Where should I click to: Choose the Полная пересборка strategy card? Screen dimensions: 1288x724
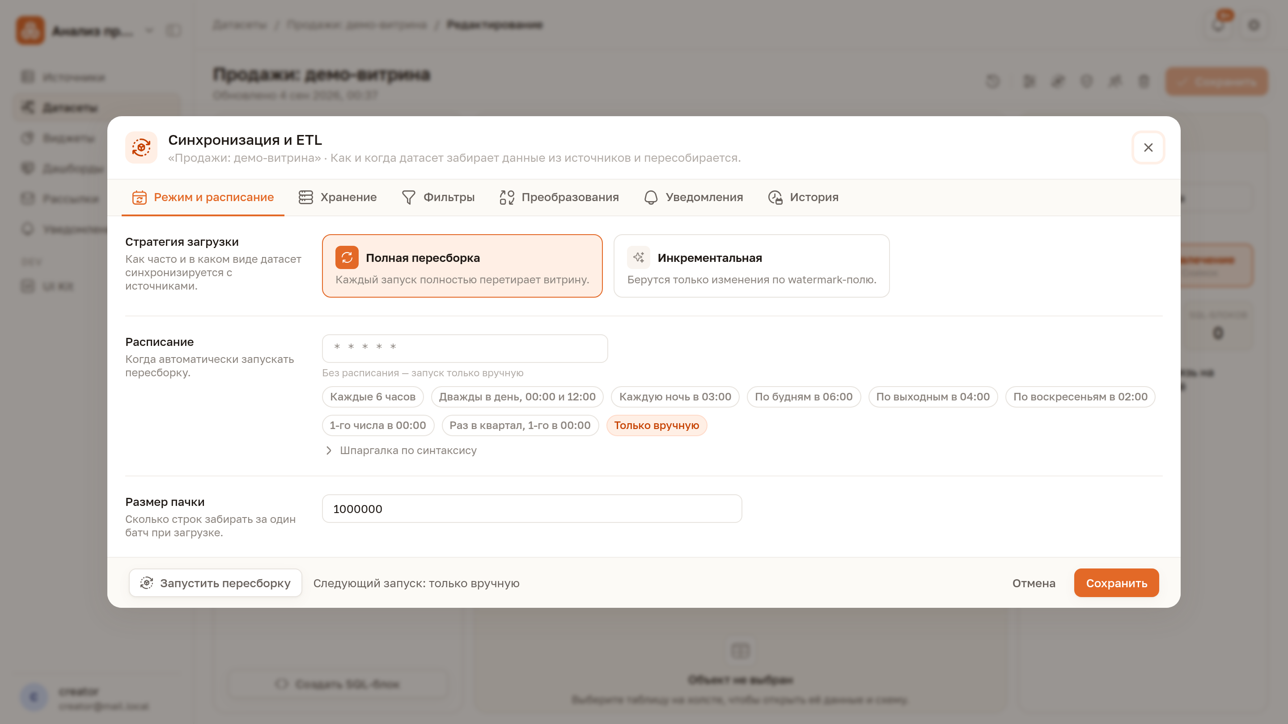462,266
